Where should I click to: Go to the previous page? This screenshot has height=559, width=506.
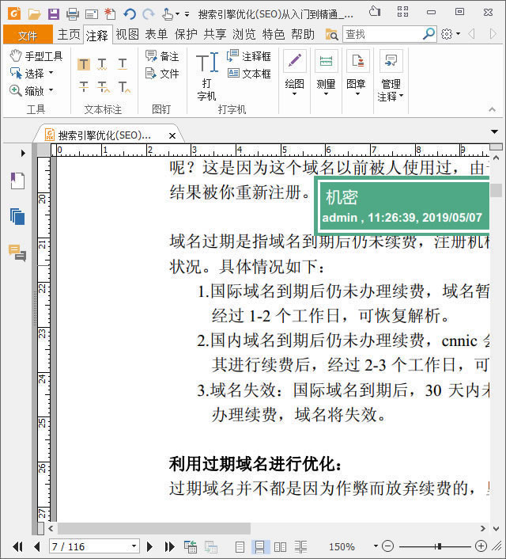[37, 546]
